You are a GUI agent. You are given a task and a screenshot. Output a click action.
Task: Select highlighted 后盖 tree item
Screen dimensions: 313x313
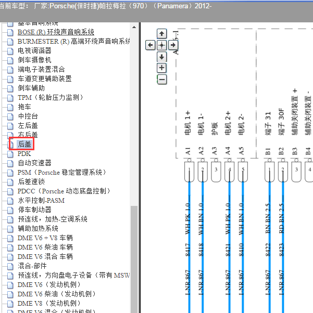coord(24,144)
